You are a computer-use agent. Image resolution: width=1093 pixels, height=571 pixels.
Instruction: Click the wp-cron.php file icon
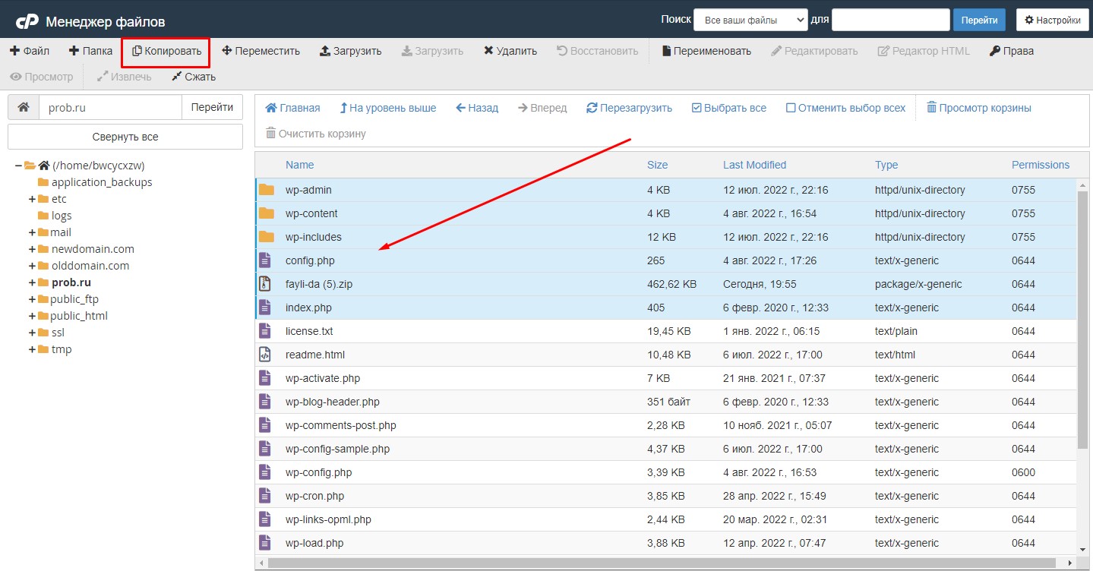pos(265,496)
